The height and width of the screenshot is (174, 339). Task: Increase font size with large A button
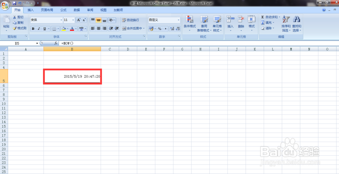(x=79, y=20)
